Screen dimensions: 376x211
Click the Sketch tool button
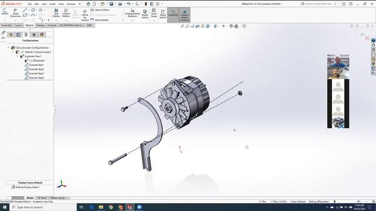5,12
